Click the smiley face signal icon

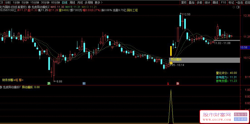coord(171,63)
